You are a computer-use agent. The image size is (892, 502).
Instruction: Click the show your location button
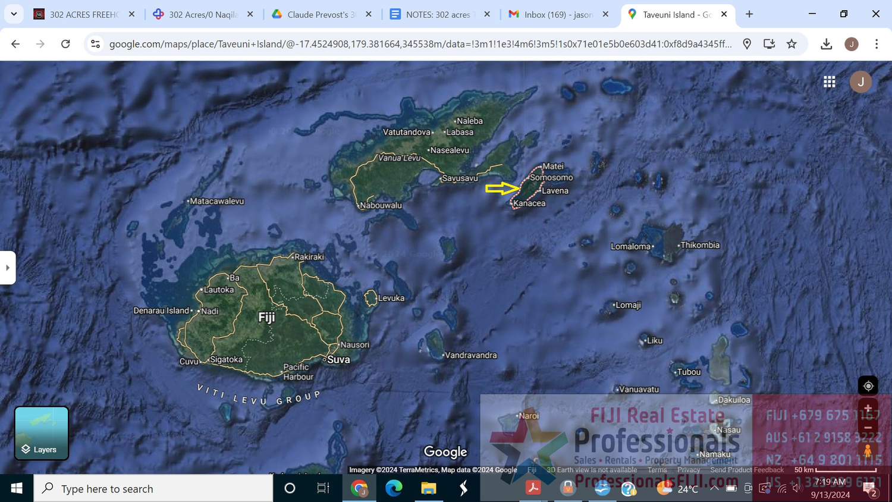[x=868, y=386]
